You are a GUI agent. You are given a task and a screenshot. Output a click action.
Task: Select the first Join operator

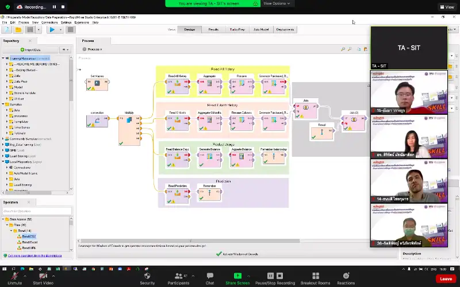305,107
